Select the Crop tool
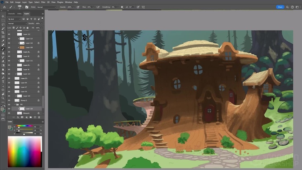This screenshot has width=302, height=170. click(3, 33)
